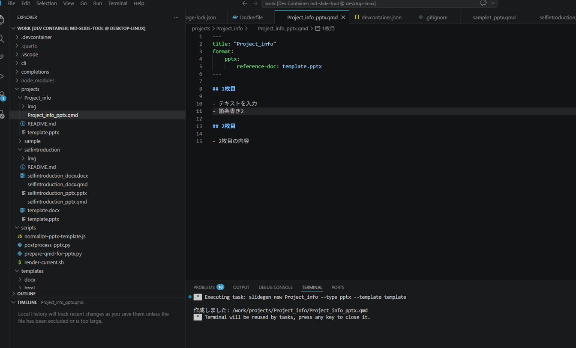Open the Selection menu
The height and width of the screenshot is (348, 576).
pyautogui.click(x=46, y=3)
